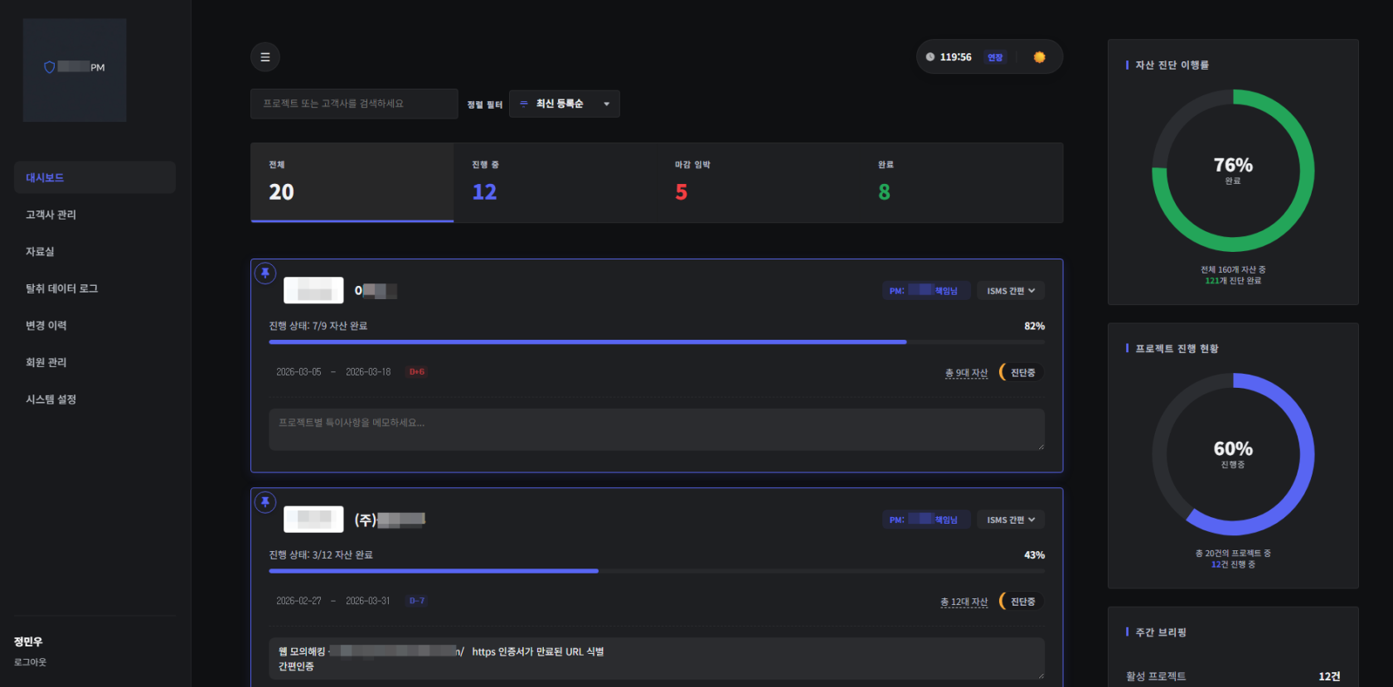This screenshot has height=687, width=1393.
Task: Toggle the sun theme icon
Action: coord(1039,57)
